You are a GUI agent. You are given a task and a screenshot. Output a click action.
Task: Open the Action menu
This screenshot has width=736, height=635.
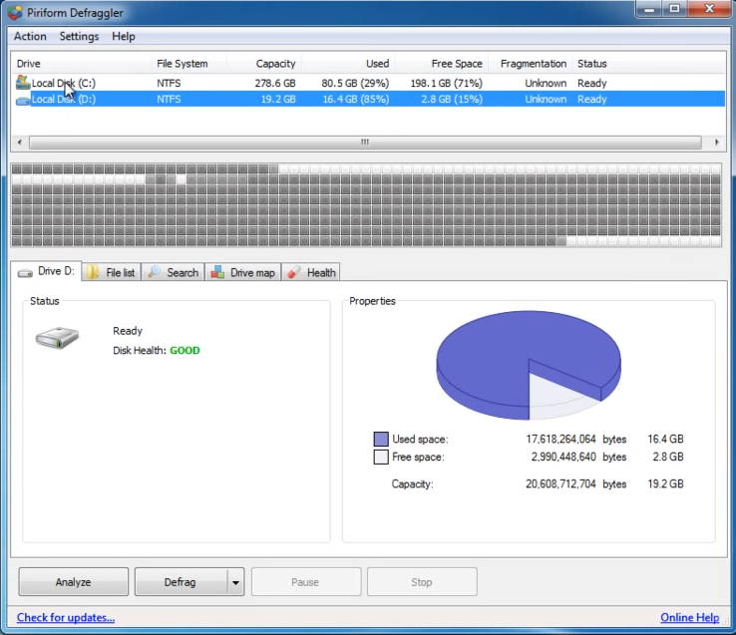click(30, 36)
